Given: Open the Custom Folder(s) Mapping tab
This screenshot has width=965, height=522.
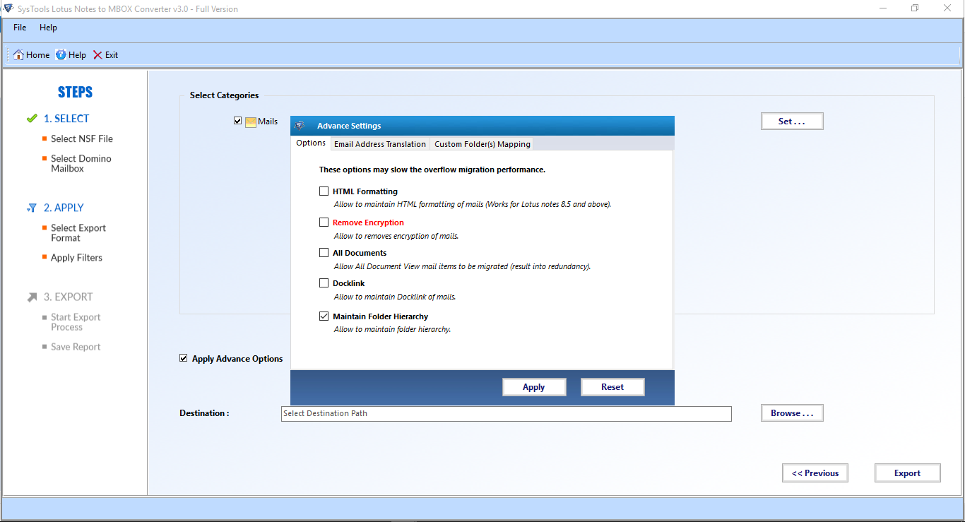Looking at the screenshot, I should coord(482,144).
